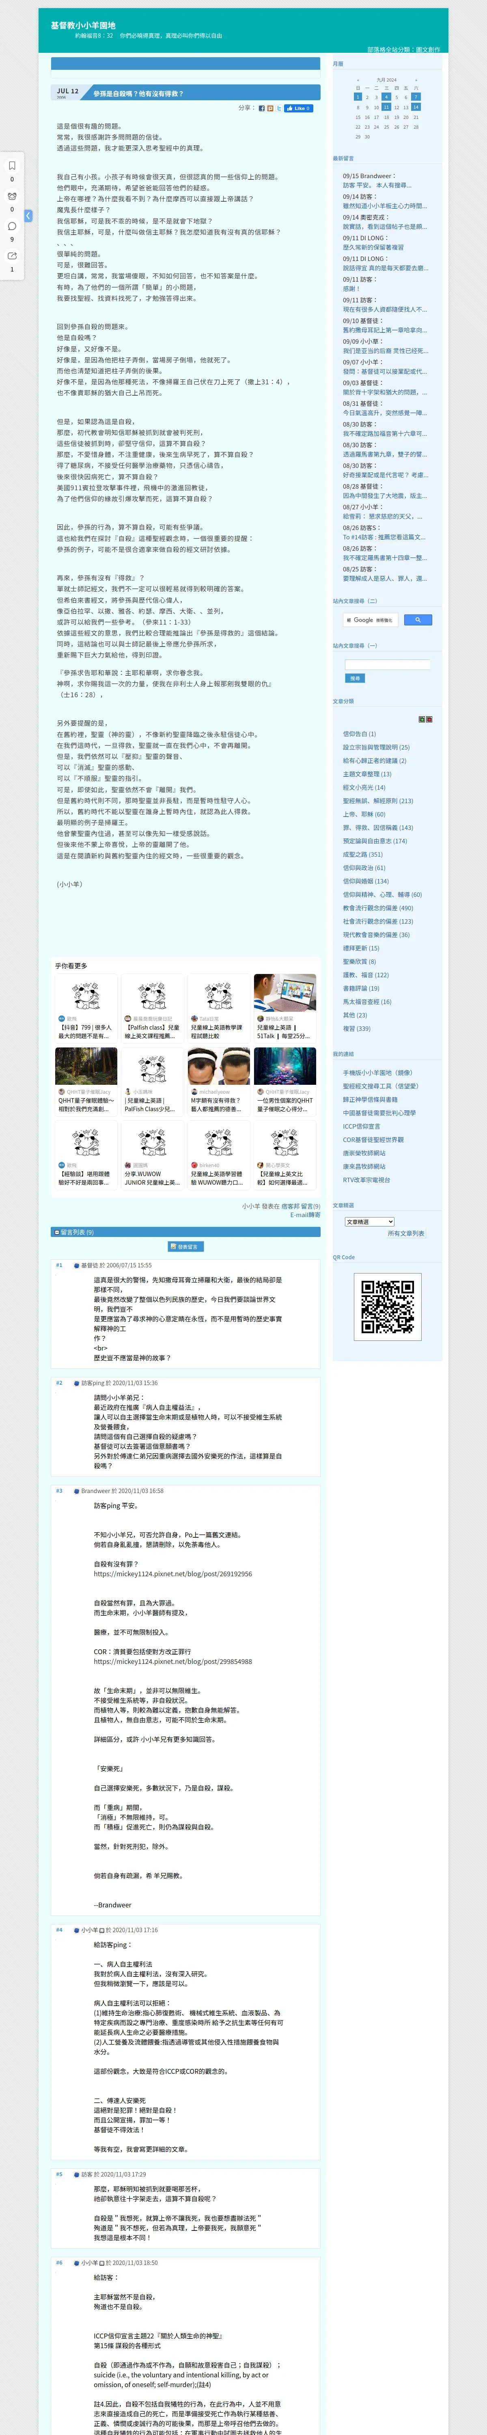Click the Facebook Like button

298,108
